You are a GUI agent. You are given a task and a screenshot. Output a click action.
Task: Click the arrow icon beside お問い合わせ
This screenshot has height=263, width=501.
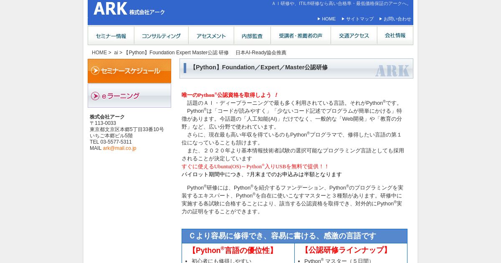tap(381, 19)
